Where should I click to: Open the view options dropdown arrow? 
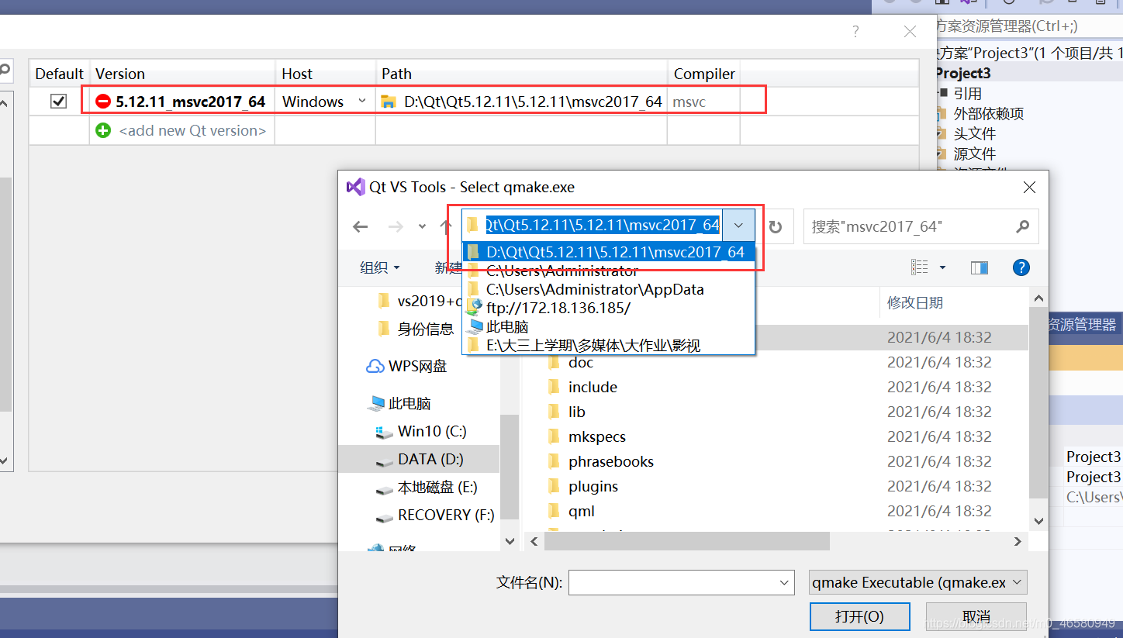click(943, 267)
